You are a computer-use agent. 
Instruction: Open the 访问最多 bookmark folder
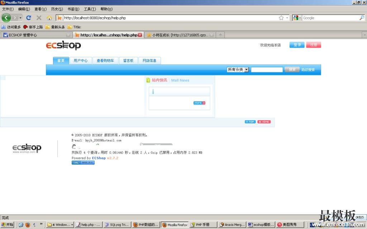(x=11, y=27)
